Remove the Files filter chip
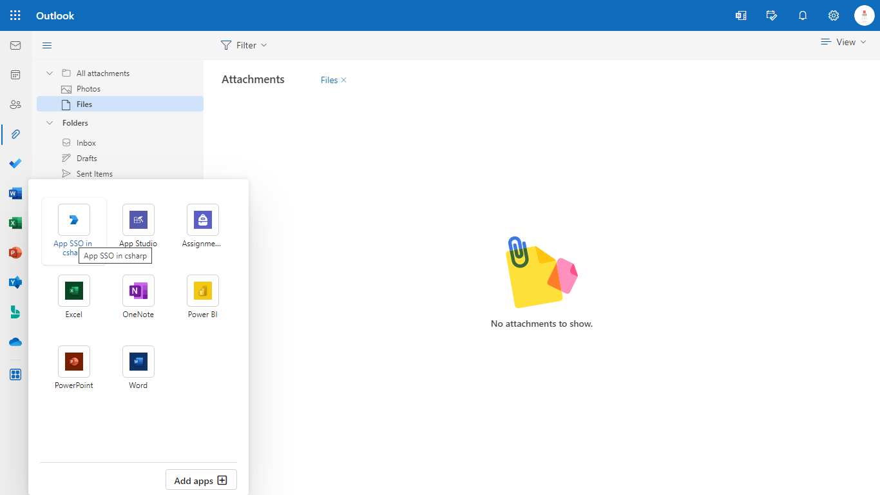Screen dimensions: 880x495 (x=344, y=80)
